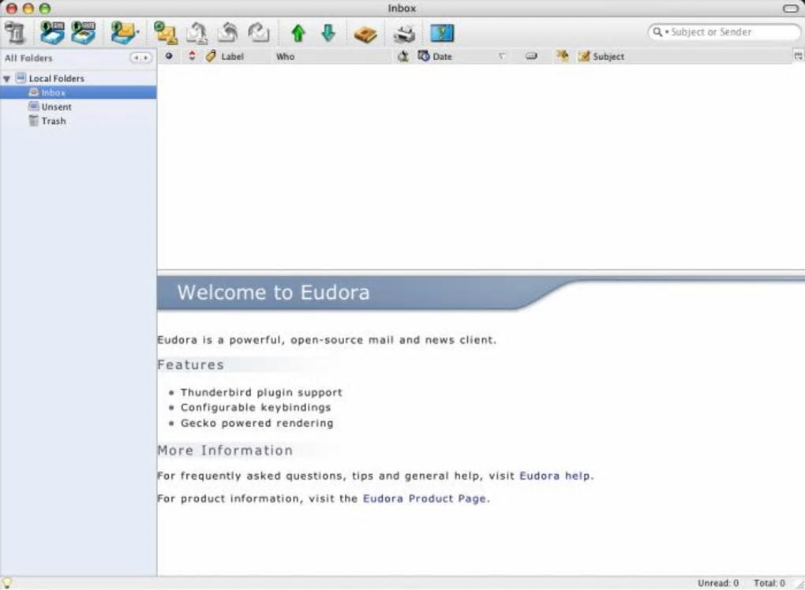Click the Check Mail inbox tray icon

coord(52,33)
